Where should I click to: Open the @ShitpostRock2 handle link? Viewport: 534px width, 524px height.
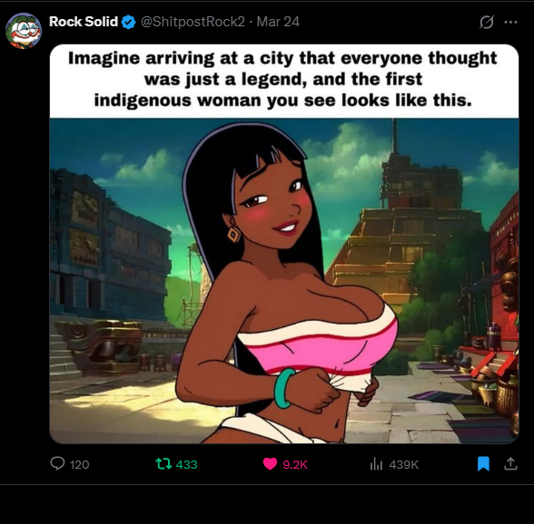coord(193,22)
